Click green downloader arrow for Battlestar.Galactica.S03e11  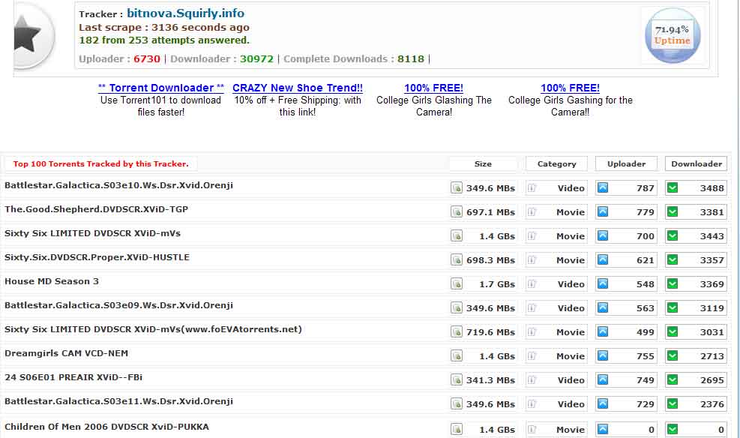673,404
